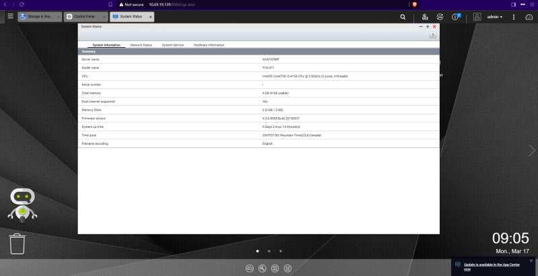
Task: Click the browser private glasses icon
Action: pos(523,5)
